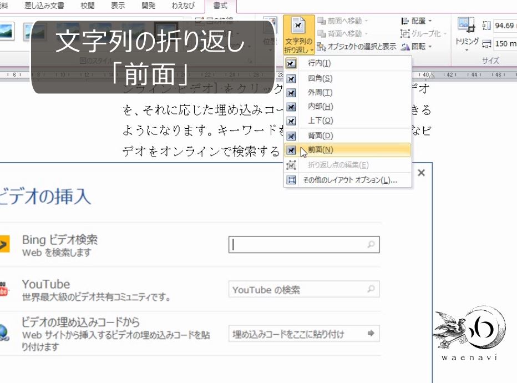517x383 pixels.
Task: Click the Bing ビデオ検索 search field
Action: 304,244
